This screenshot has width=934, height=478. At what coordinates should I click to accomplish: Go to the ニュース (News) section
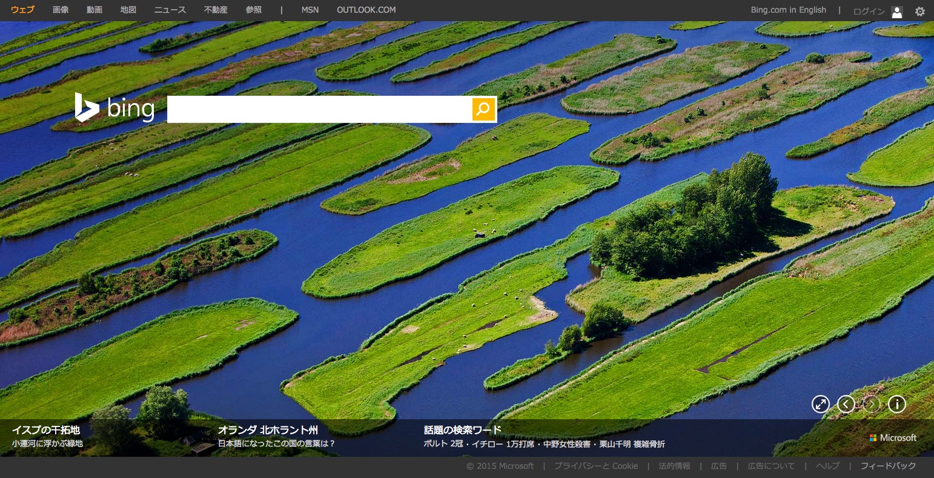170,10
